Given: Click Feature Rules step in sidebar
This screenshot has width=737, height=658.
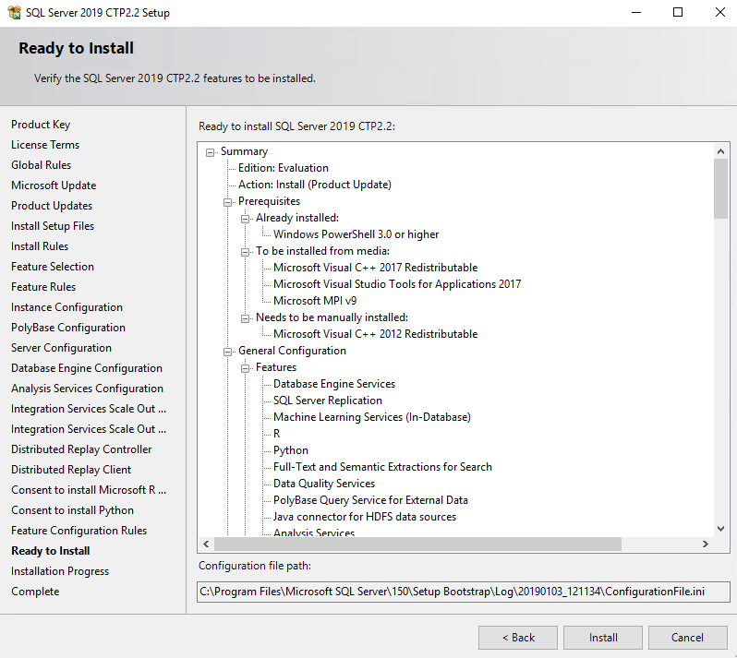Looking at the screenshot, I should tap(43, 286).
